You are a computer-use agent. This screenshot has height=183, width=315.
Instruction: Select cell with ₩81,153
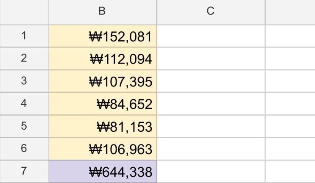pyautogui.click(x=102, y=127)
